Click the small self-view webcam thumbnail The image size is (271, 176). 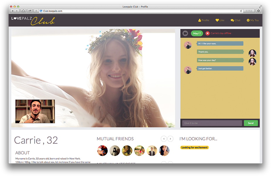point(35,111)
